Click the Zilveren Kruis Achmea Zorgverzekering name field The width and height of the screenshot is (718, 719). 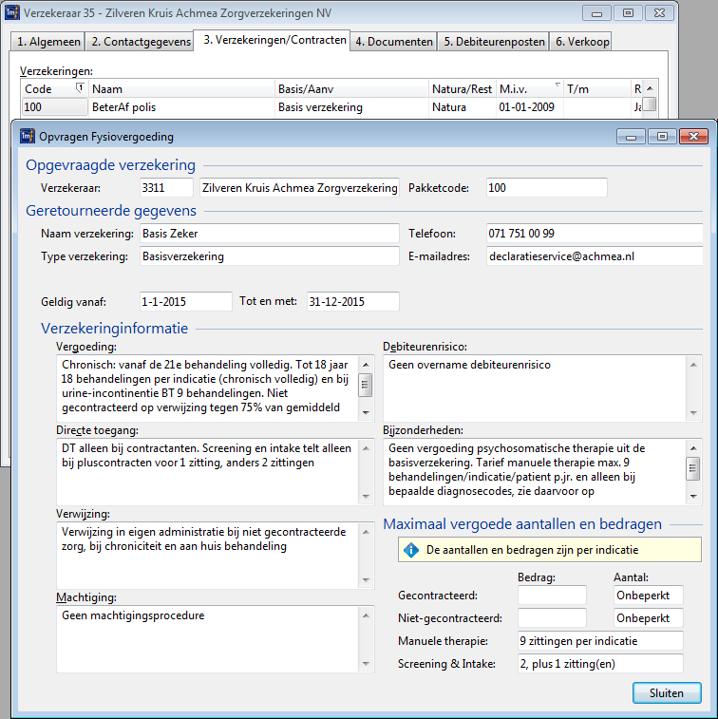[299, 187]
